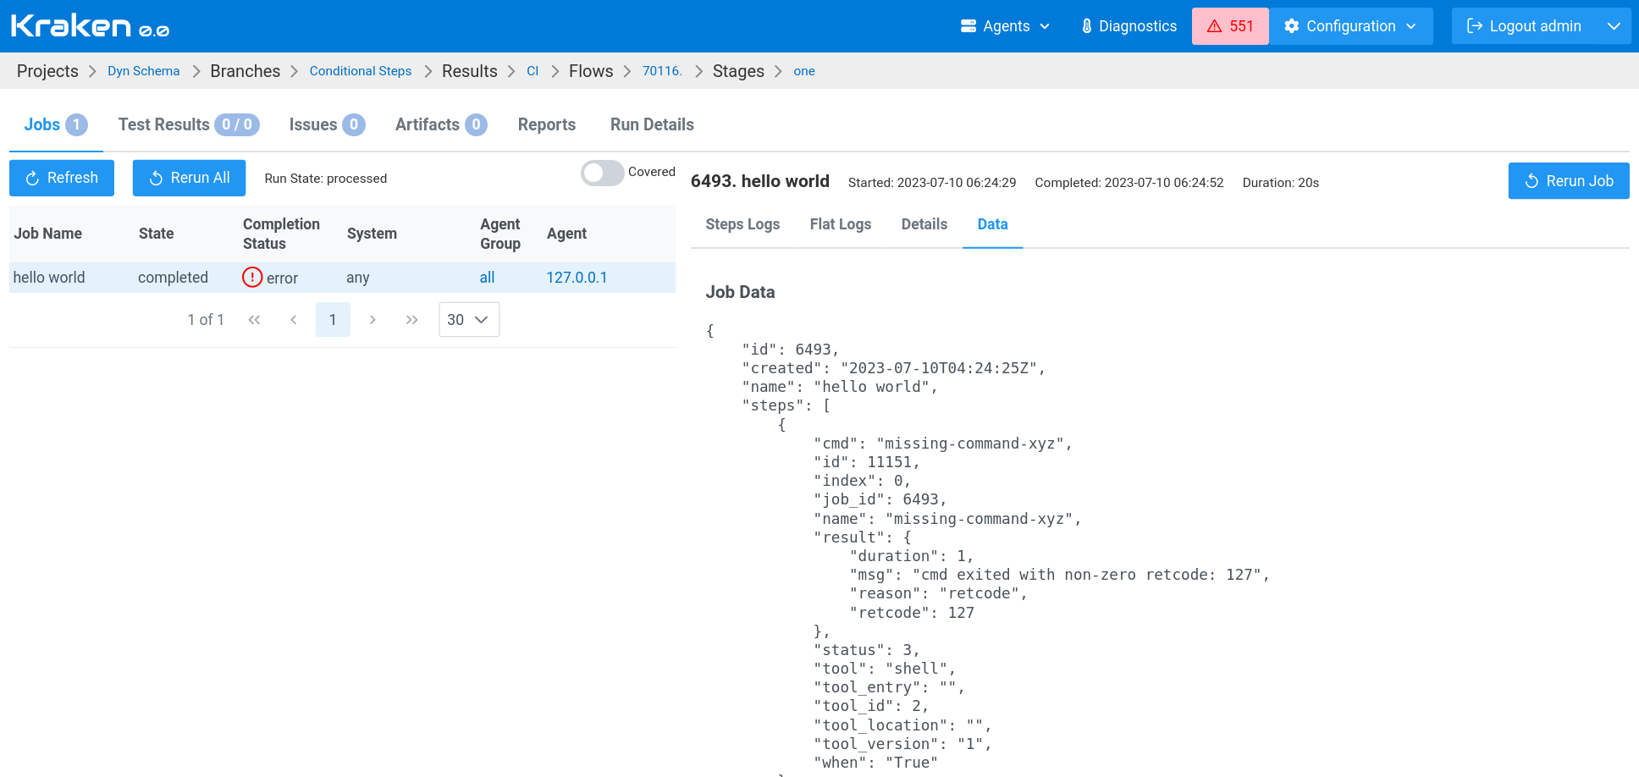Open the Run Details tab
Image resolution: width=1639 pixels, height=777 pixels.
[x=652, y=124]
